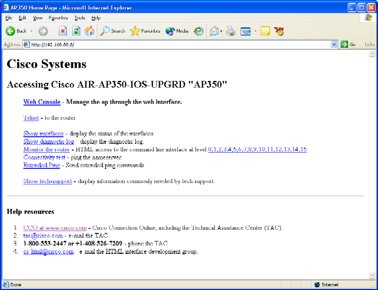Click the cs-html@cisco.com email link

(x=48, y=252)
